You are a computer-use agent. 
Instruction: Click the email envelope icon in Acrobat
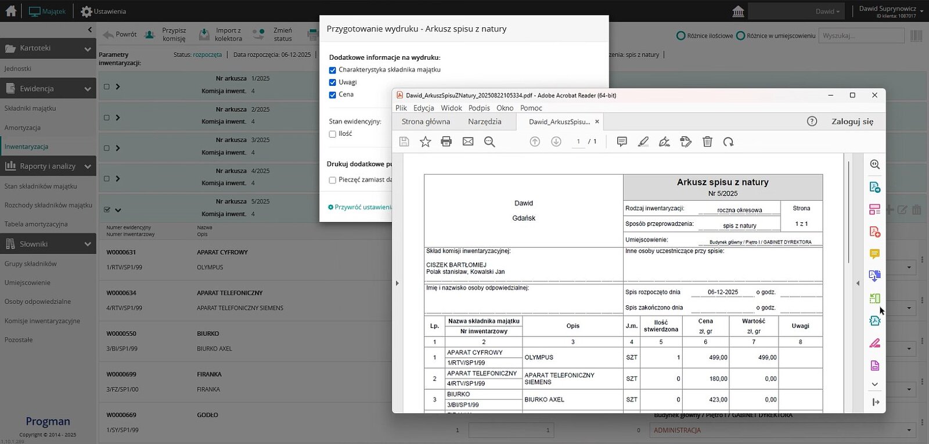(468, 142)
